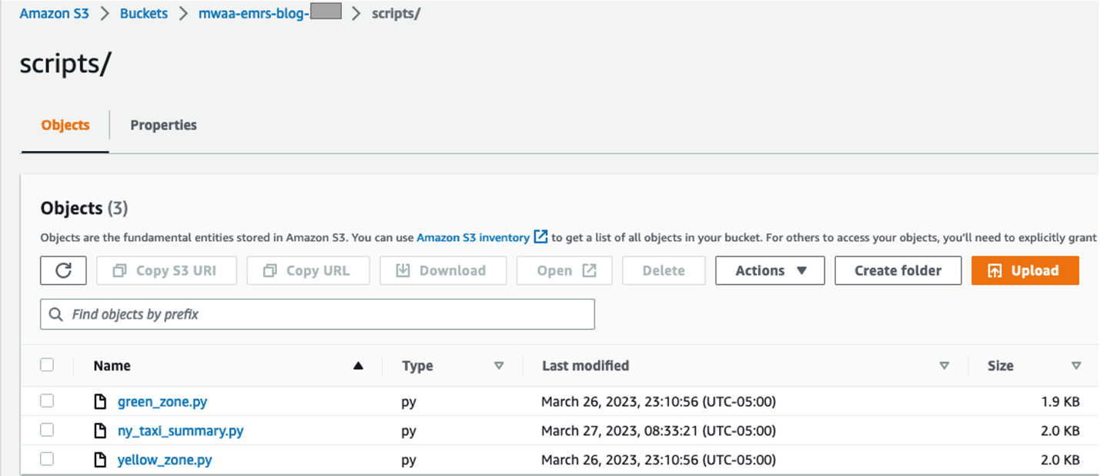Click the external link icon next to Amazon S3 inventory
This screenshot has width=1100, height=476.
coord(540,237)
